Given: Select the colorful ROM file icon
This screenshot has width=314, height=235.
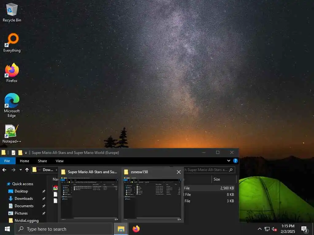Looking at the screenshot, I should coord(56,188).
